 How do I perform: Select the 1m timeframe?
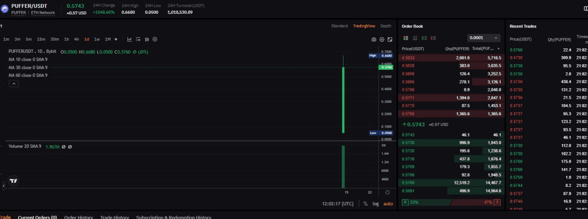pos(6,39)
